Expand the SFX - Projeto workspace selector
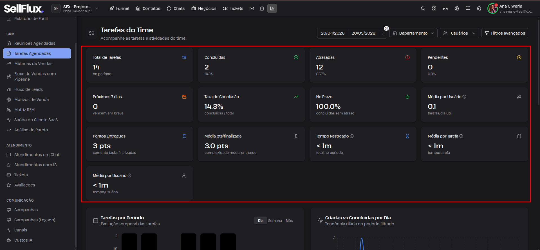The image size is (540, 250). 75,8
